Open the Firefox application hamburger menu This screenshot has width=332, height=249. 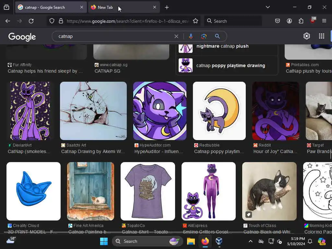[x=324, y=21]
